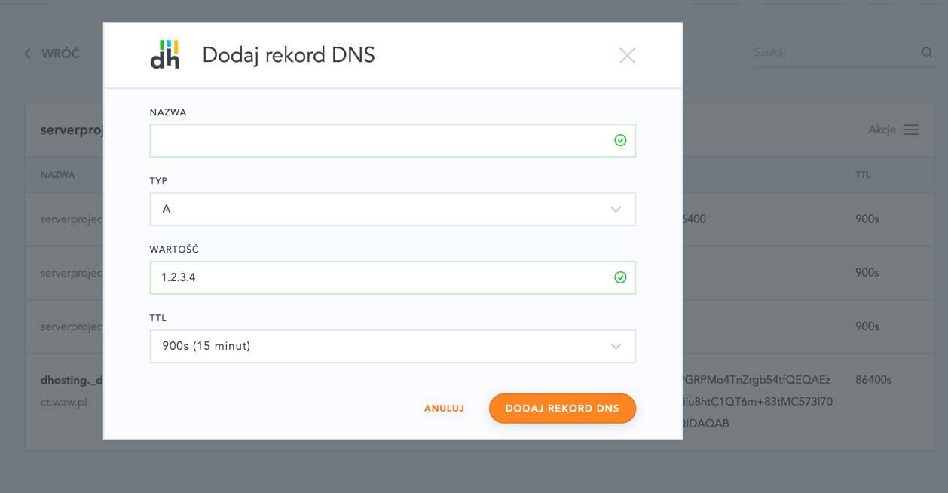Open the Akcje menu label

[x=882, y=130]
